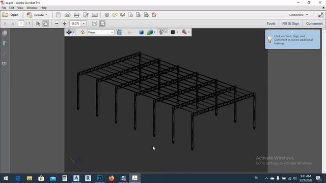
Task: Collapse the tools hint tooltip arrow
Action: (292, 32)
